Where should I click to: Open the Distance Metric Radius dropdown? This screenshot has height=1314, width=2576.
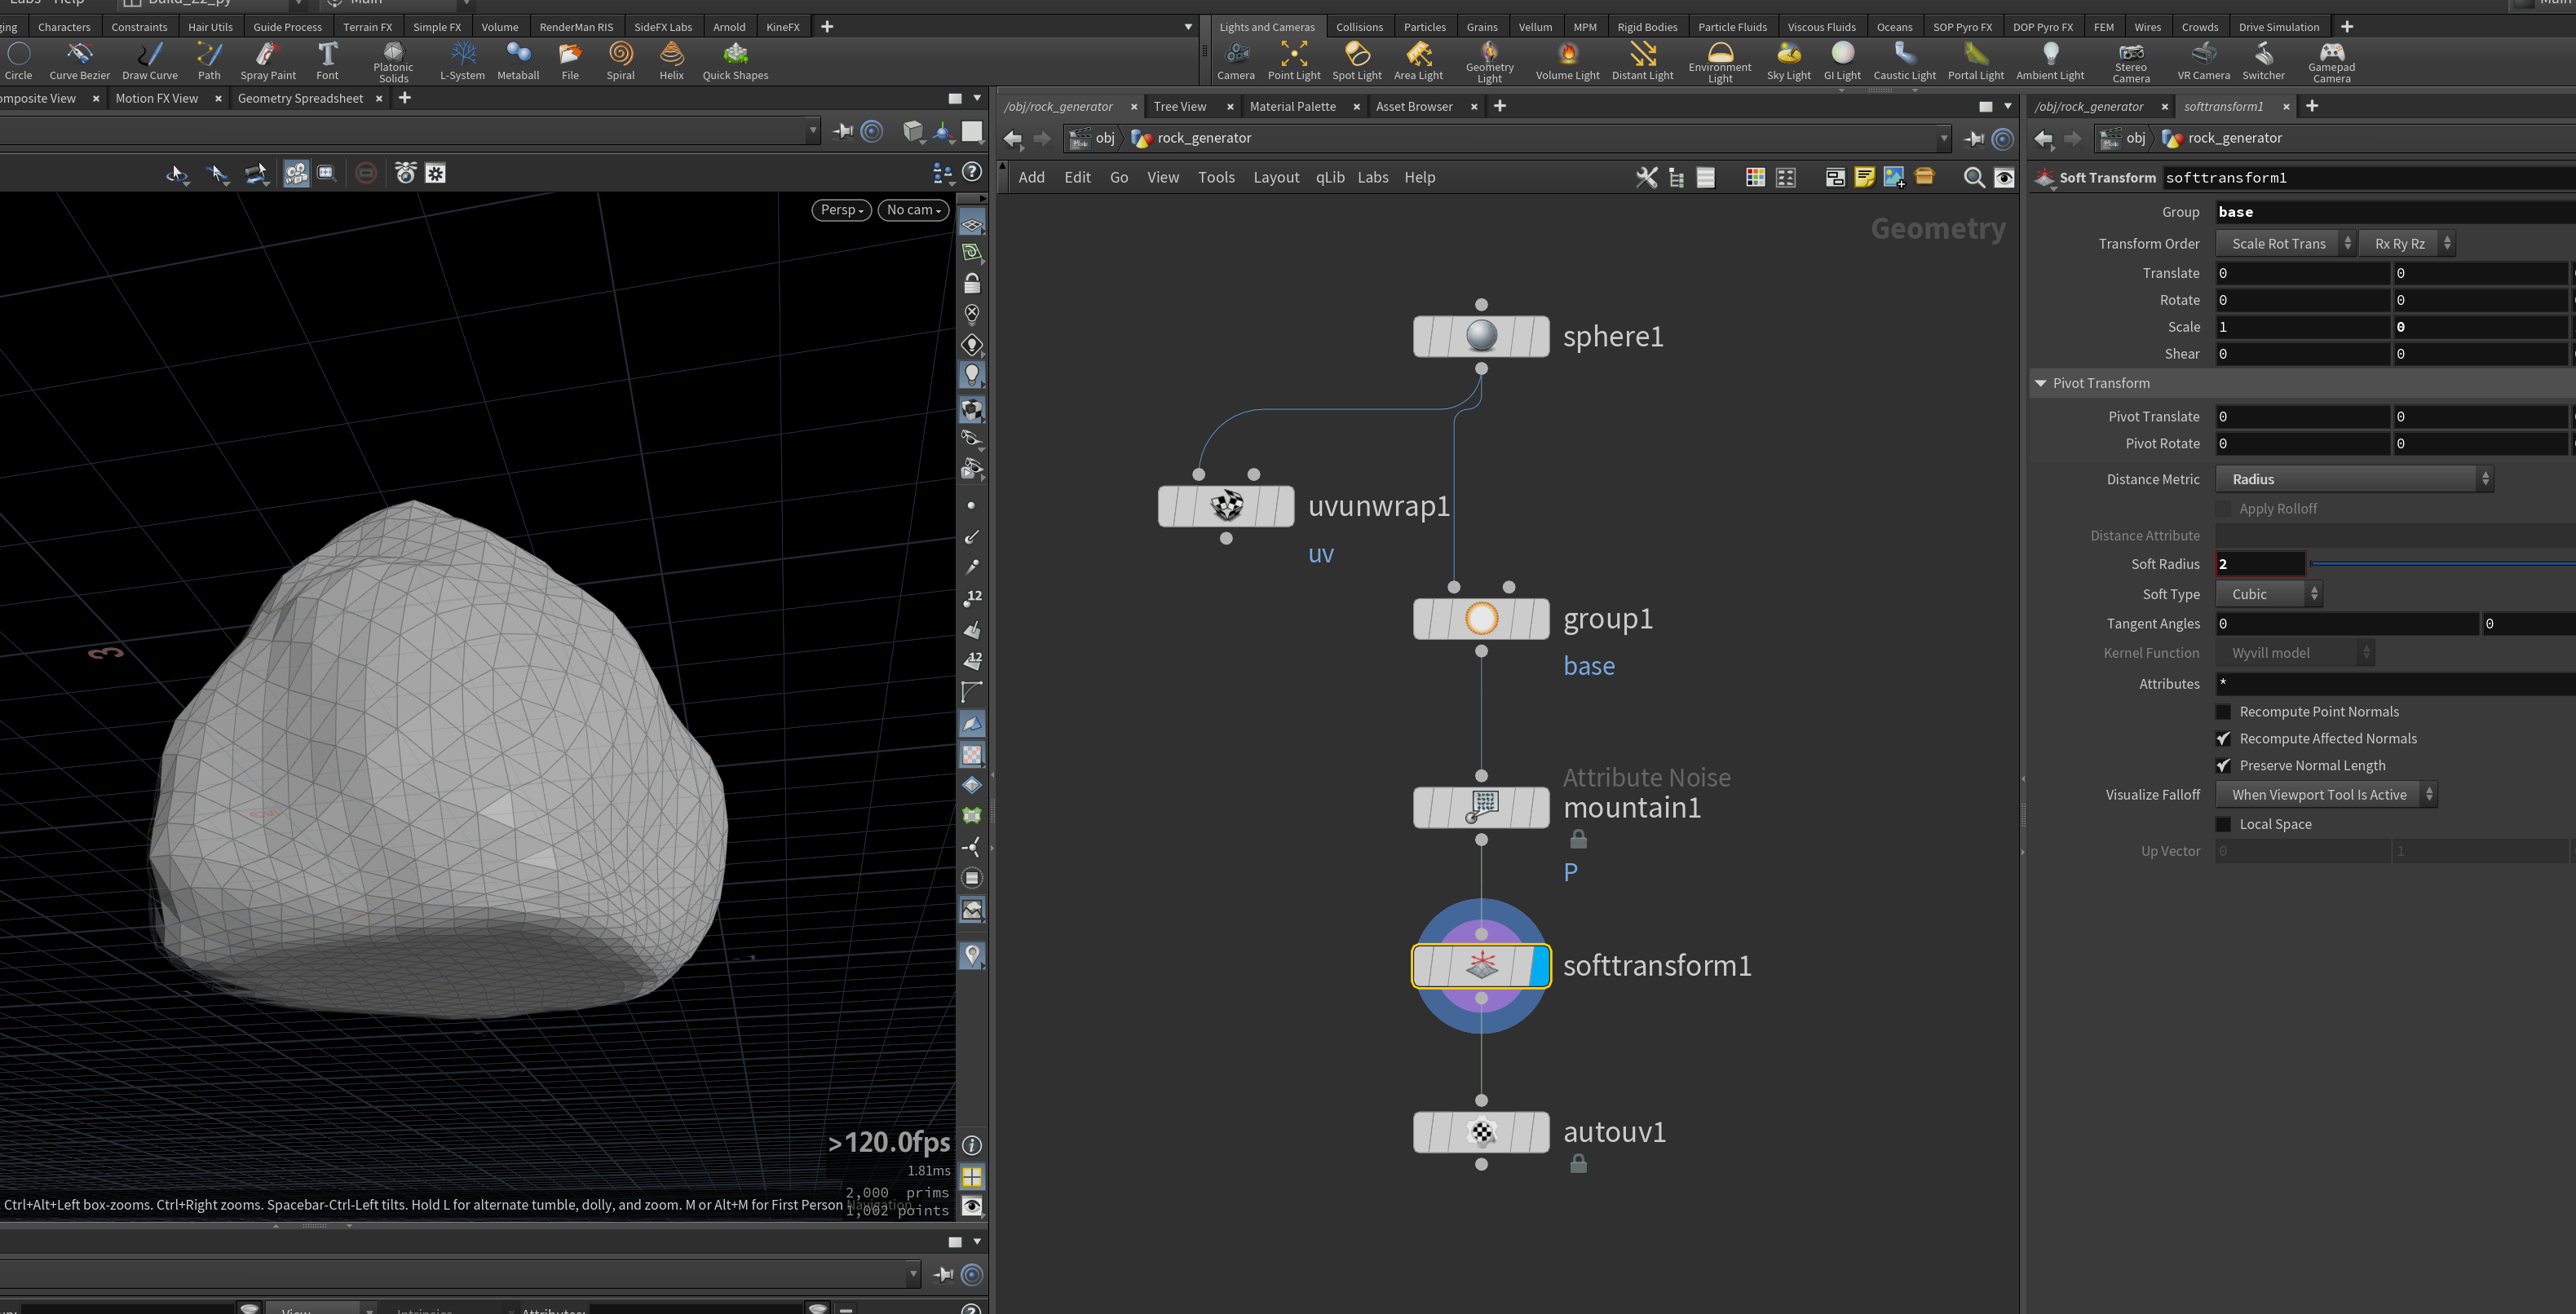[2354, 479]
